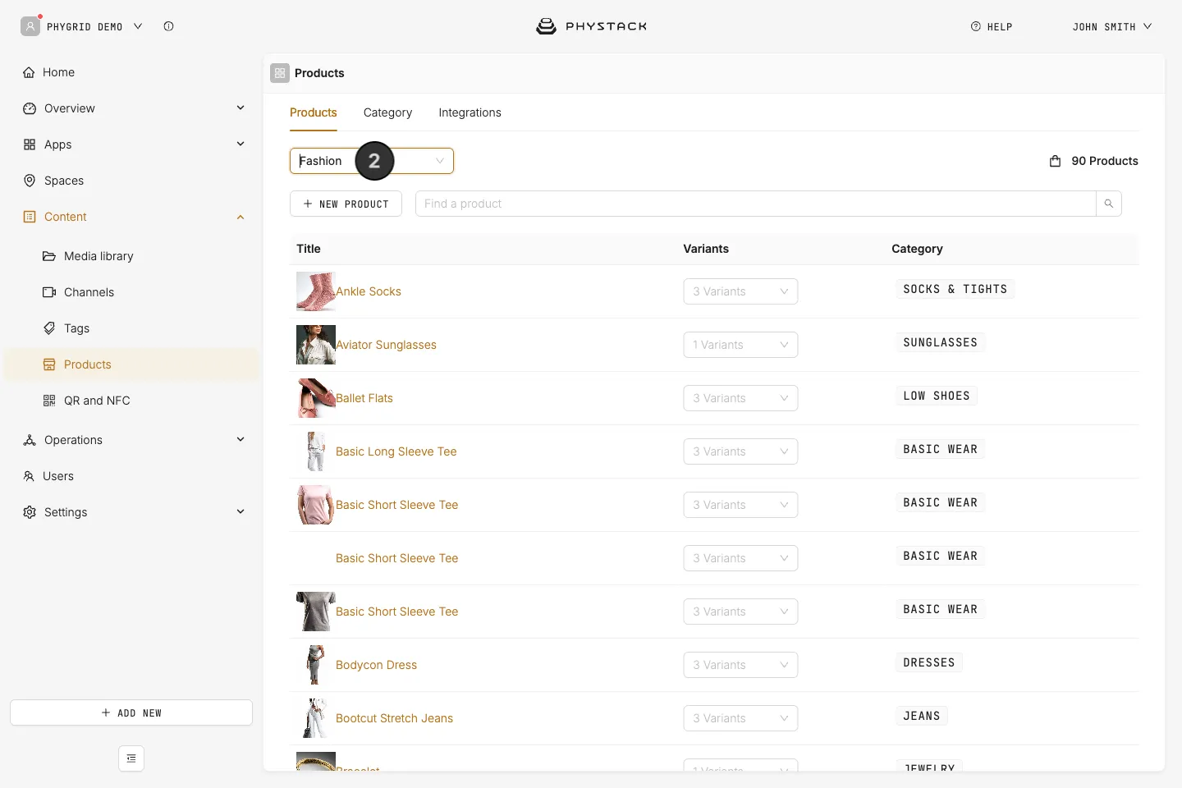Screen dimensions: 1182x788
Task: Open variants dropdown for Aviator Sunglasses
Action: [x=740, y=345]
